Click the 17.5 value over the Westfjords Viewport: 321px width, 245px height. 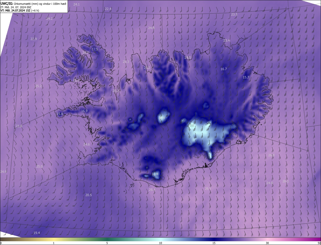tap(95, 49)
